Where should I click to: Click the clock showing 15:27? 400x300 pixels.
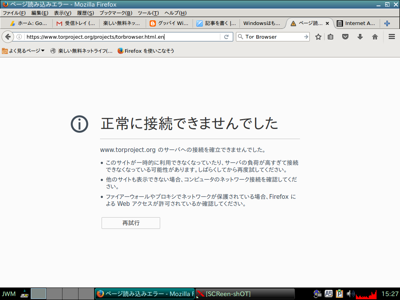390,294
